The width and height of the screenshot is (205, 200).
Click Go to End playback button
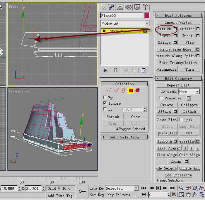(173, 188)
